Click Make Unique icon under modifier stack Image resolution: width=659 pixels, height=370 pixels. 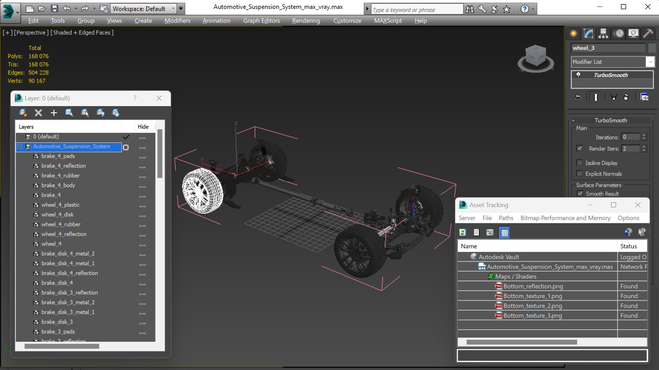pos(614,97)
